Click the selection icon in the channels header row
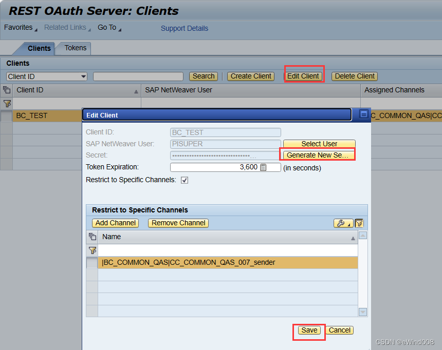 [x=92, y=237]
